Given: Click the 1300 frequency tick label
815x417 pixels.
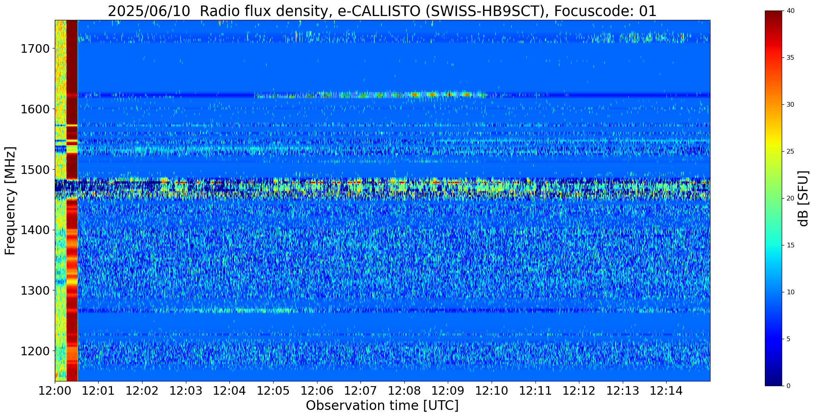Looking at the screenshot, I should point(35,291).
